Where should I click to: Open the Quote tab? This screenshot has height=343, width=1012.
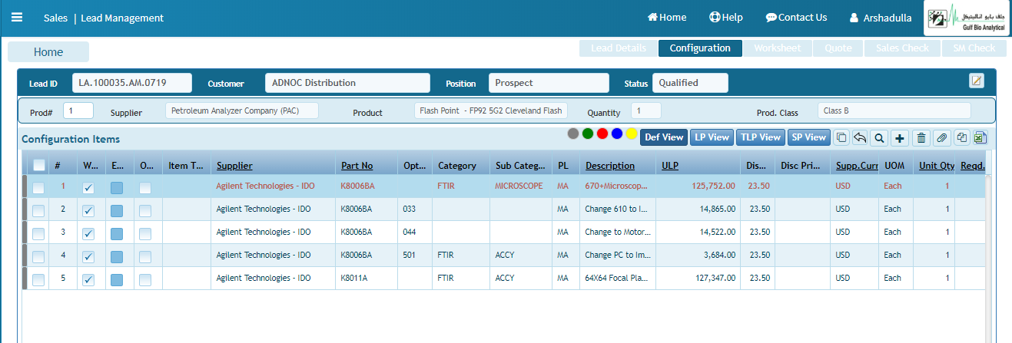point(838,48)
